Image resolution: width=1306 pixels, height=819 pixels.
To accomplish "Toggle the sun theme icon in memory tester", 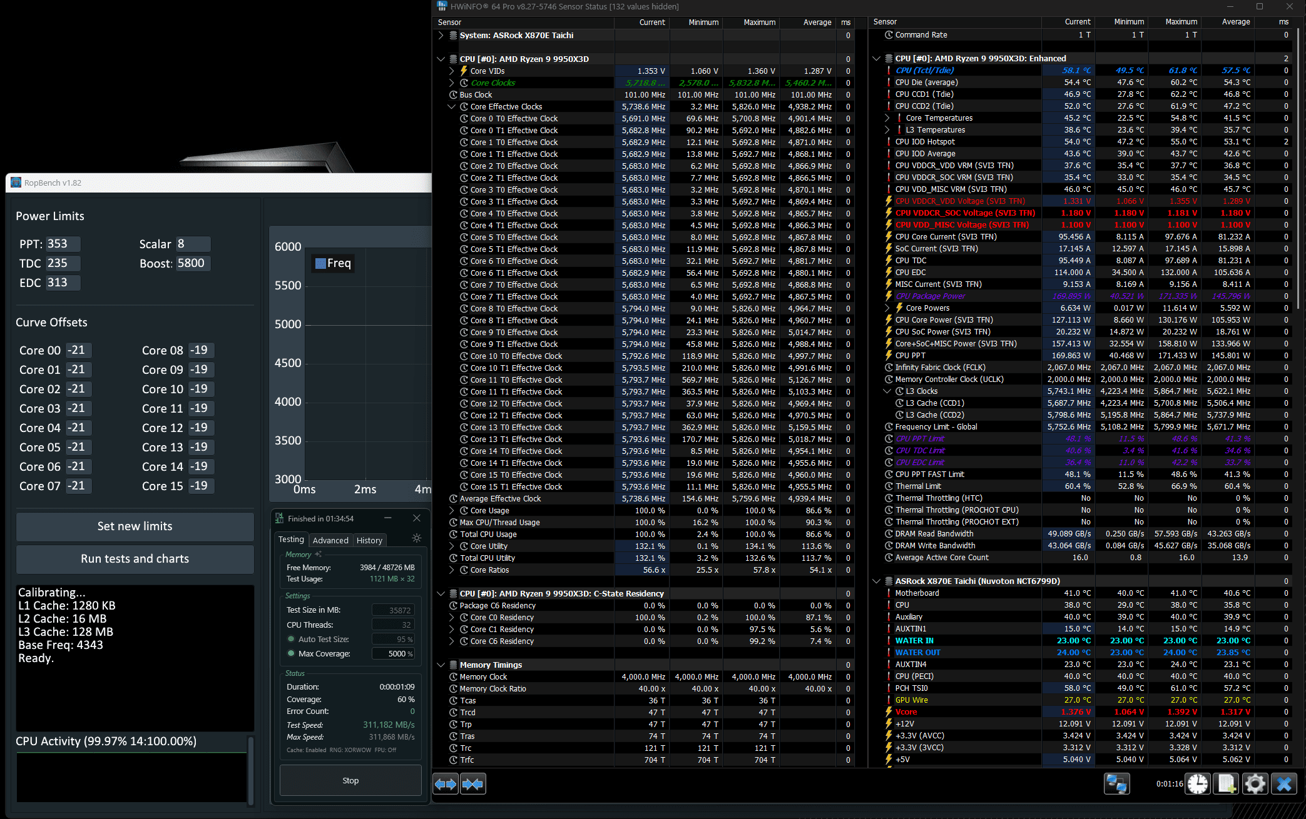I will pos(417,538).
